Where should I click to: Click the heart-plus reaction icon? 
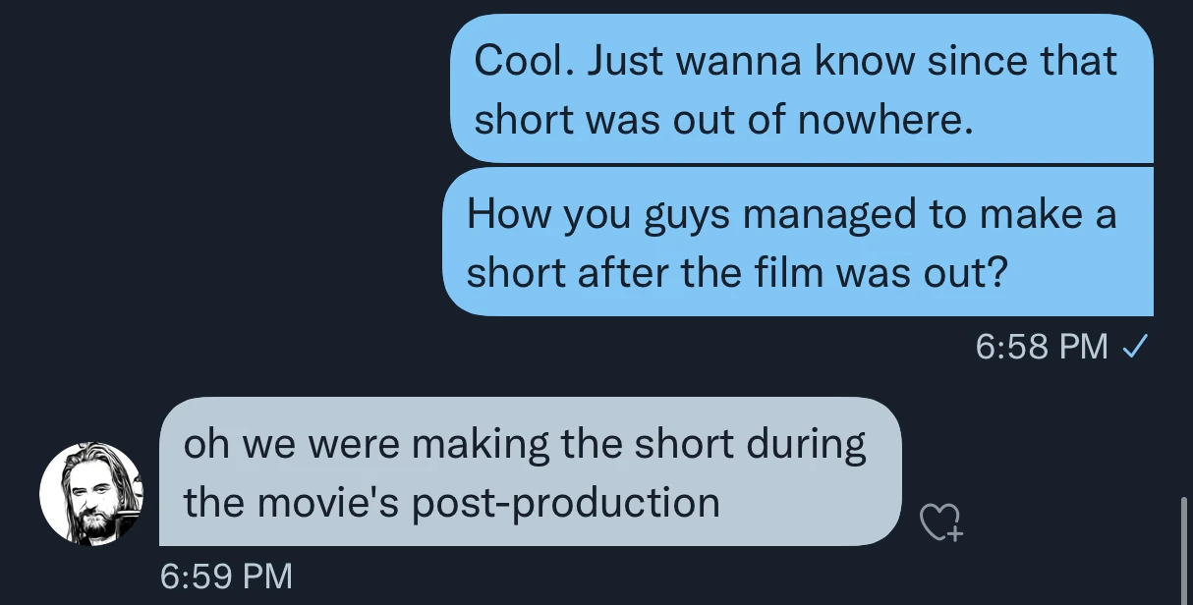940,522
